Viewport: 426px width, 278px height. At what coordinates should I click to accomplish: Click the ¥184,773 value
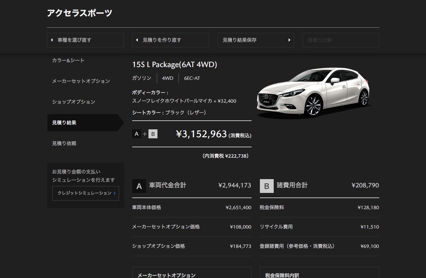click(x=240, y=246)
